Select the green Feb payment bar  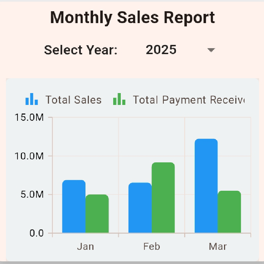(163, 198)
